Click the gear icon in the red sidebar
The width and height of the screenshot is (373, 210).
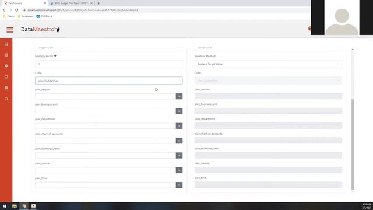point(6,88)
